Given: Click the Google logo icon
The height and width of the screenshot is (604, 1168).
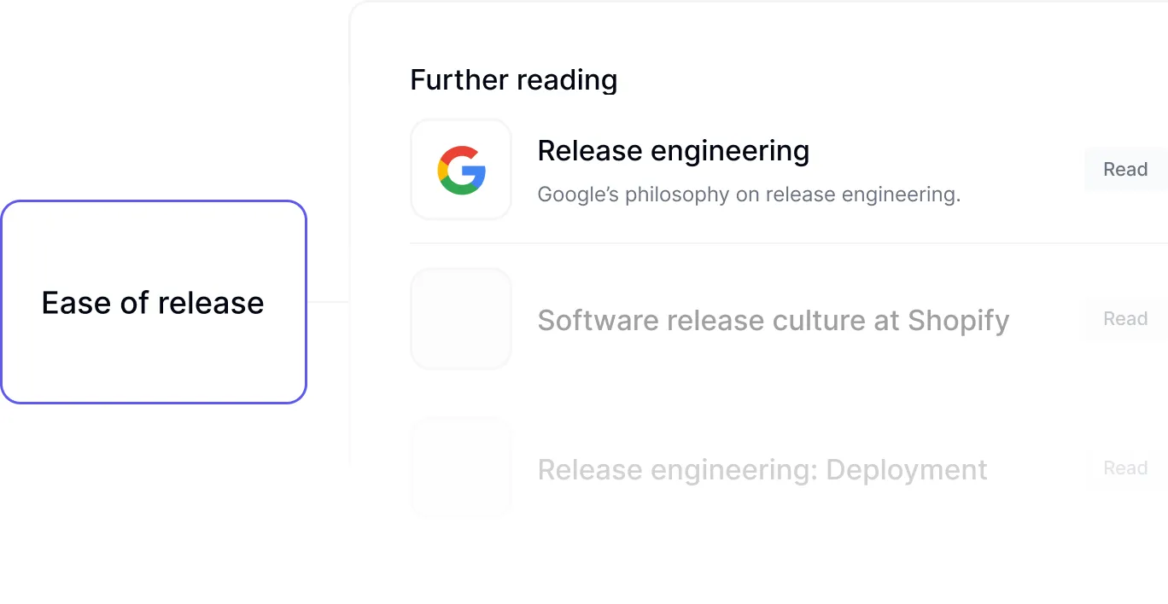Looking at the screenshot, I should pos(461,170).
